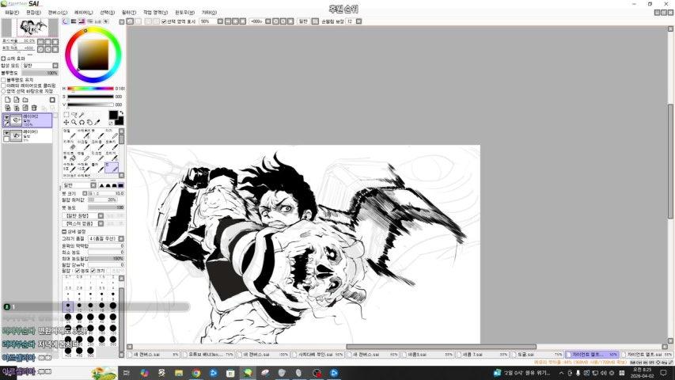The image size is (675, 380).
Task: Select the rotate view tool
Action: [x=82, y=123]
